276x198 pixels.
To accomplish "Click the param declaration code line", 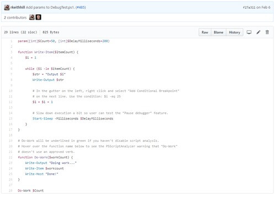I will point(63,41).
